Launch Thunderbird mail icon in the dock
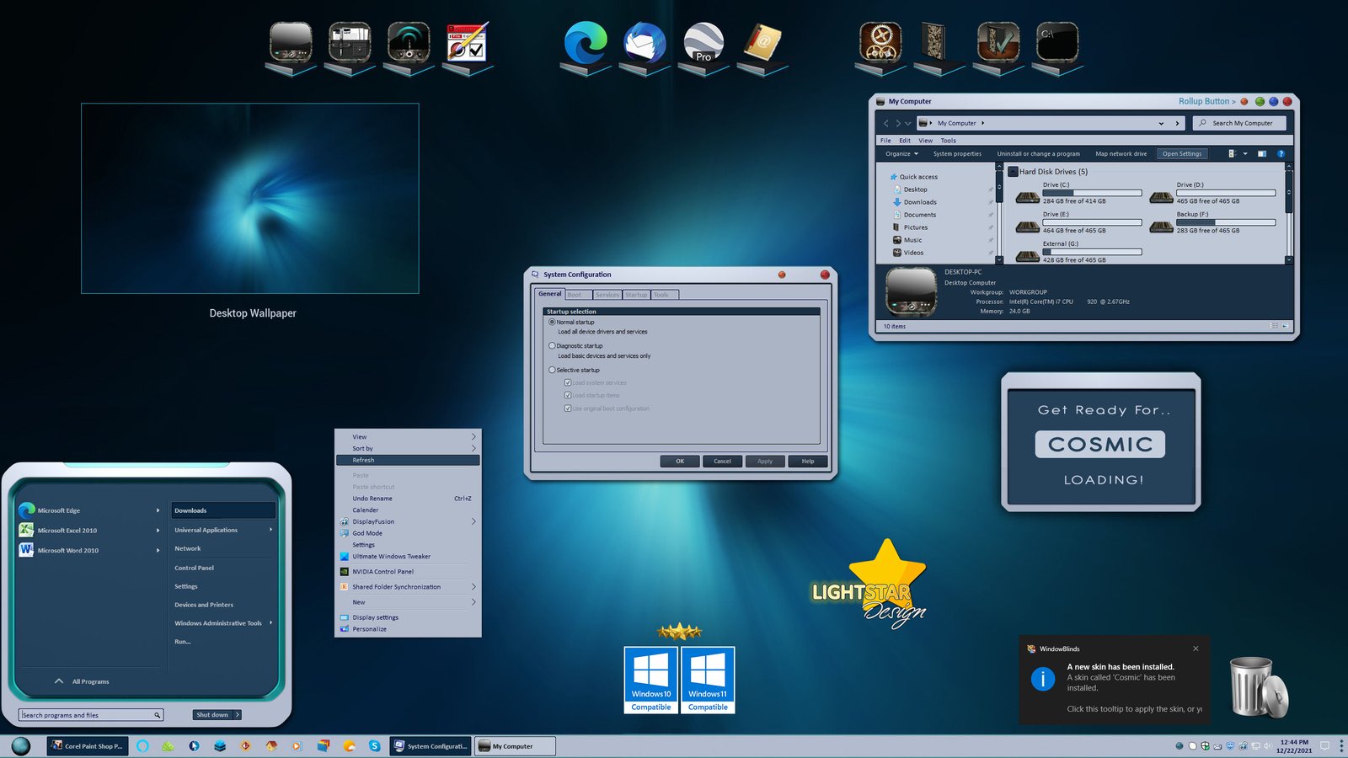This screenshot has width=1348, height=758. (x=645, y=43)
